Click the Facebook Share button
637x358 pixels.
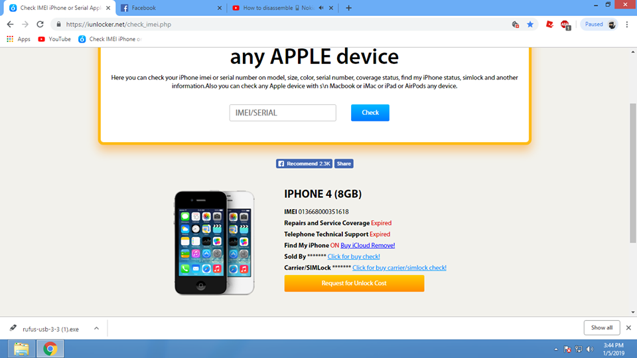(x=344, y=163)
